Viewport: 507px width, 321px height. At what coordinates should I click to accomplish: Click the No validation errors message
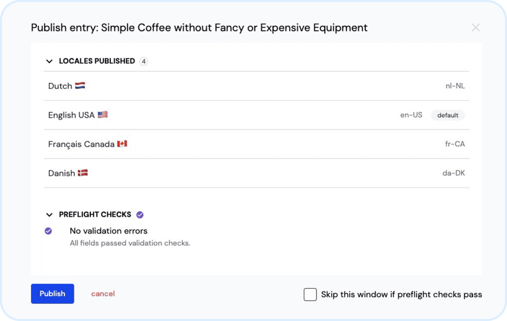[x=108, y=231]
